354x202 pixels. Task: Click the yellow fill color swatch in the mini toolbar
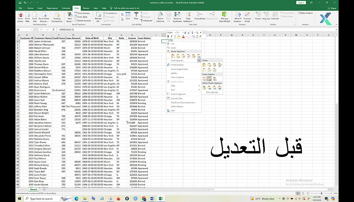click(x=178, y=36)
